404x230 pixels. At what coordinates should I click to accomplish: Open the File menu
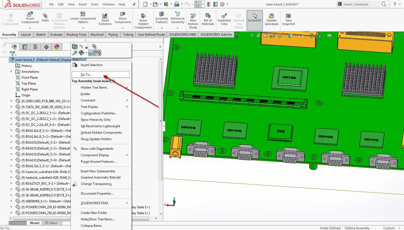point(51,4)
